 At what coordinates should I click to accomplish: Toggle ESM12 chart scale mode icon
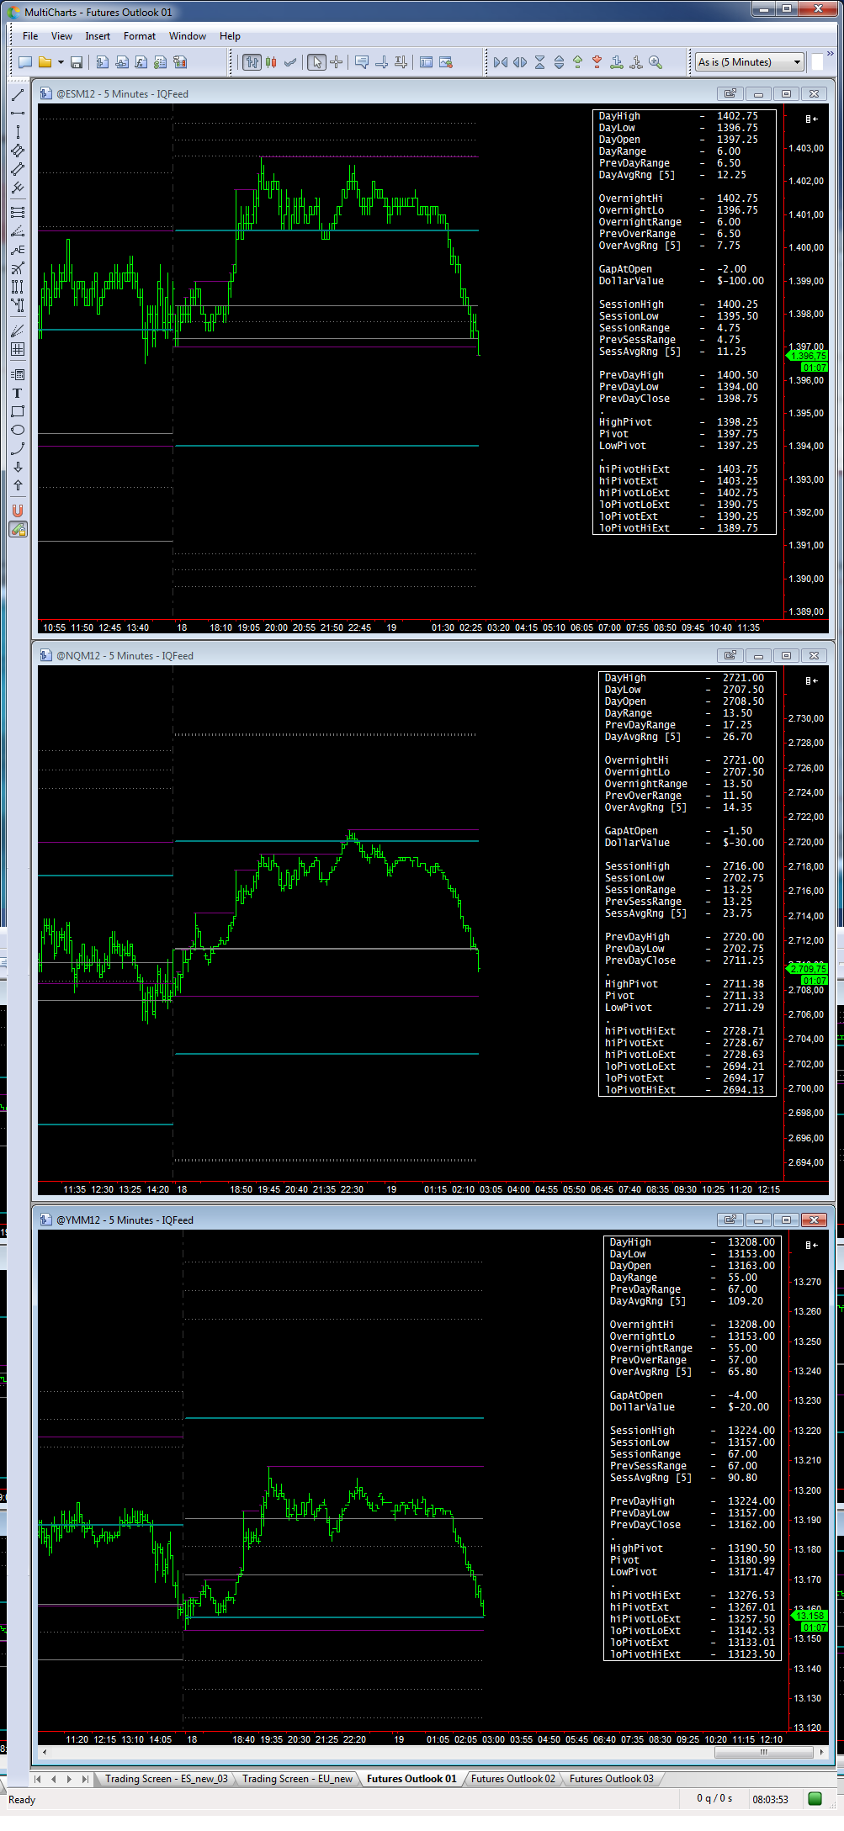811,119
